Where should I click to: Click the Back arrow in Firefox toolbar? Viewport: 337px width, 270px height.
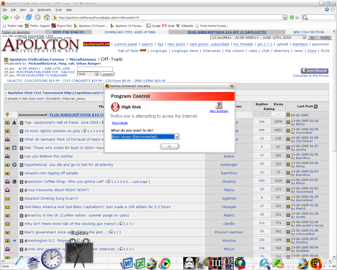pos(5,17)
